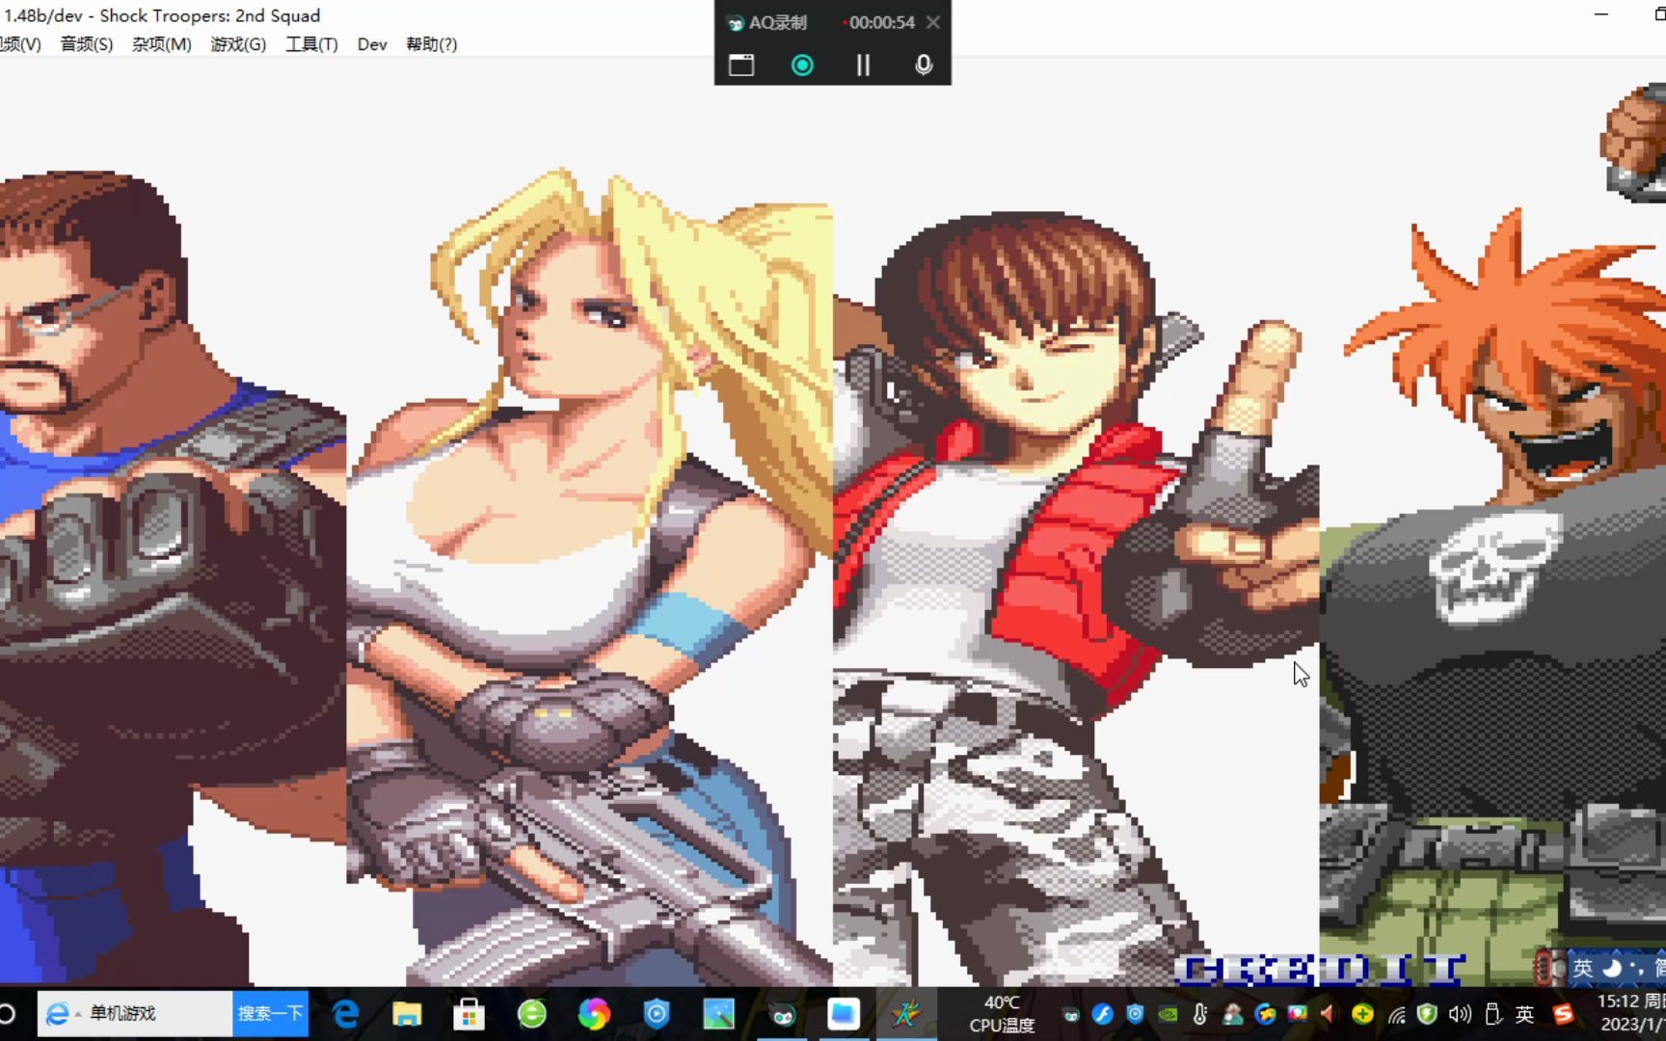Pause the AQ screen recording
This screenshot has width=1666, height=1041.
pos(863,65)
